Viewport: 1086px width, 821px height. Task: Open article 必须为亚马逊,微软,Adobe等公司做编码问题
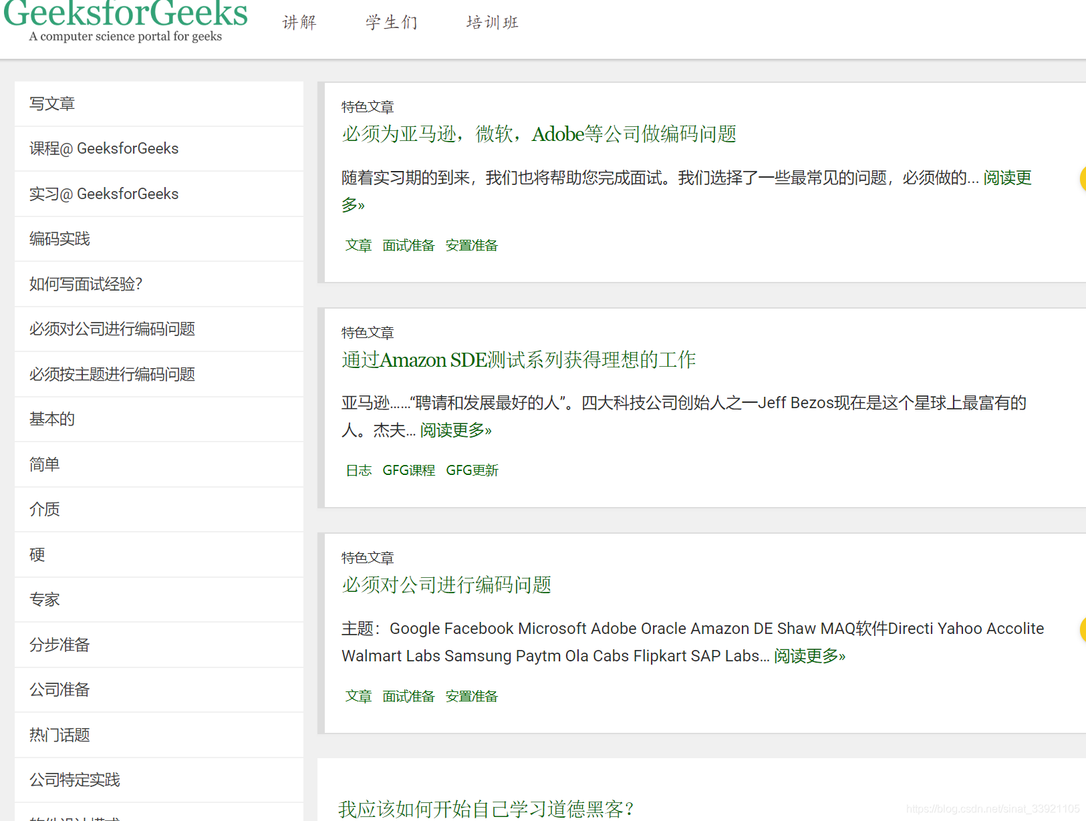tap(539, 134)
